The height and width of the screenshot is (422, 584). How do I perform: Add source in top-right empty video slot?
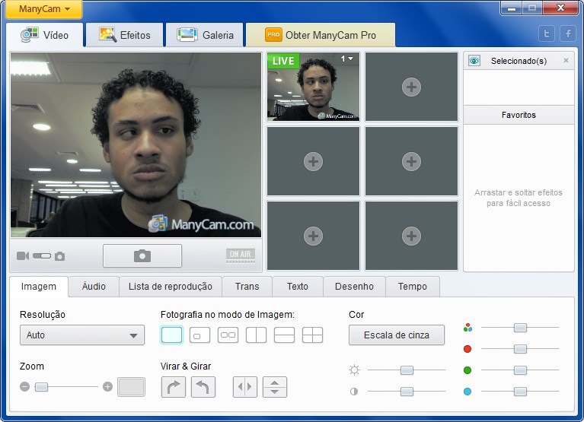coord(411,87)
